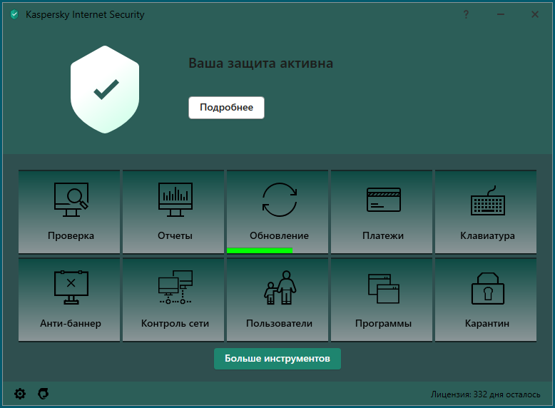Open the Карантин quarantine tile
555x408 pixels.
click(x=486, y=300)
